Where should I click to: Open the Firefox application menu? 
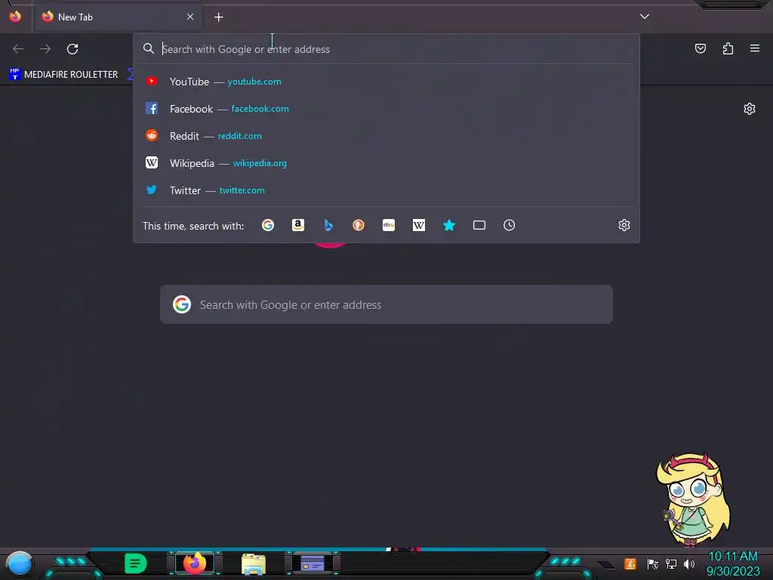point(755,48)
